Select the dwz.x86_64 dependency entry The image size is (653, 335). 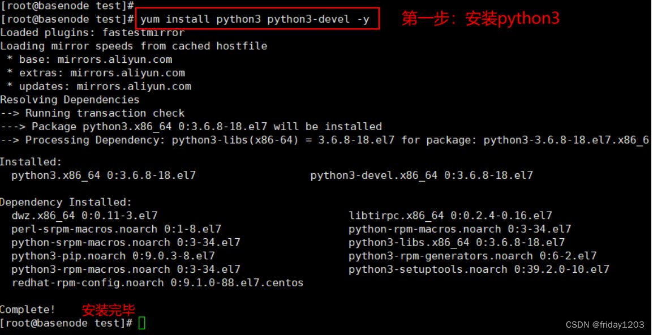click(x=84, y=216)
